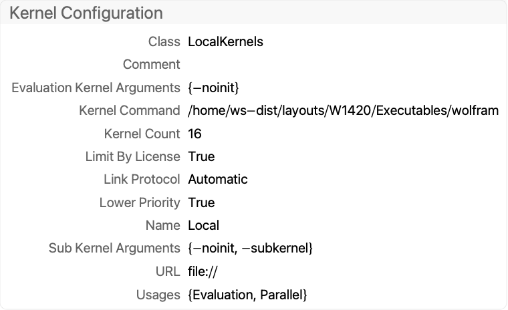This screenshot has width=508, height=310.
Task: Click the Kernel Count value 16
Action: pyautogui.click(x=195, y=134)
